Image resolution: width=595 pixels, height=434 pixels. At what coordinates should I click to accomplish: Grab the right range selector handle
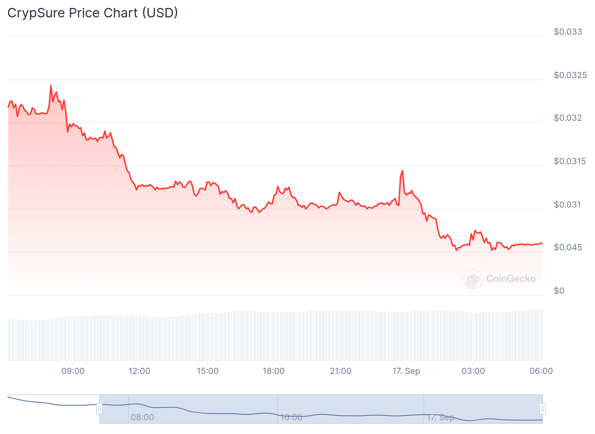click(x=542, y=409)
